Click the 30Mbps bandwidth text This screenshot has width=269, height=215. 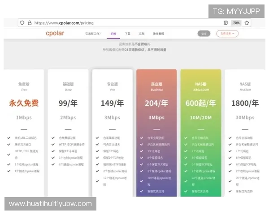click(245, 118)
